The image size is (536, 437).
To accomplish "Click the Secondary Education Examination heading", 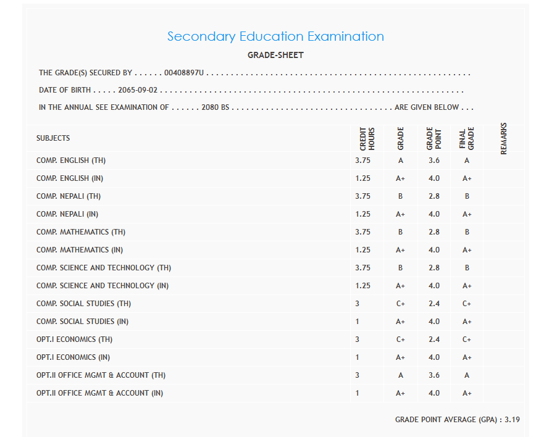I will pyautogui.click(x=275, y=36).
